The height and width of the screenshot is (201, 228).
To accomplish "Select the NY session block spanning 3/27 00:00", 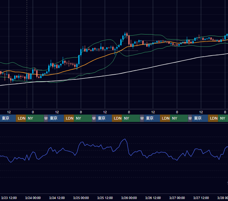I will pos(179,118).
